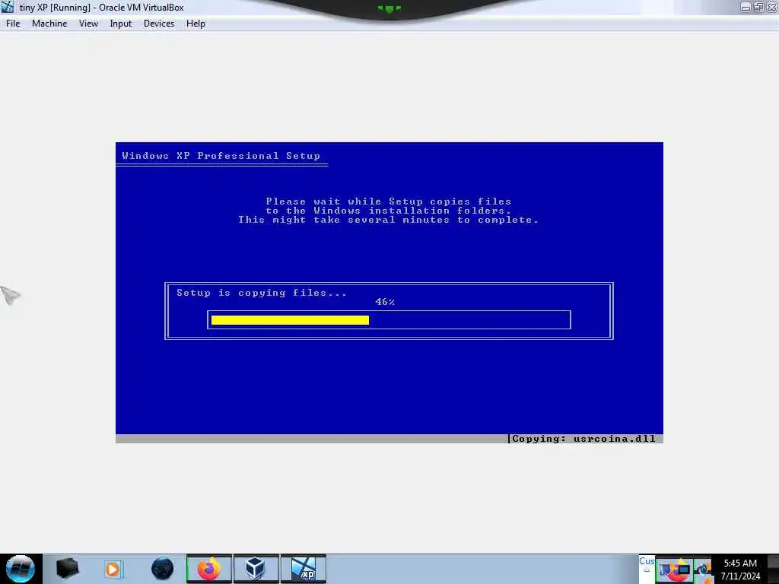Open the dark round globe taskbar icon
This screenshot has height=584, width=779.
pyautogui.click(x=163, y=569)
